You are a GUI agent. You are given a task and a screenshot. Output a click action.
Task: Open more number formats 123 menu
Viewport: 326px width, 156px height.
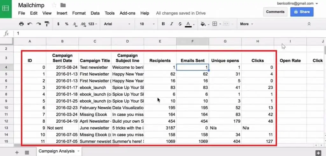point(93,24)
